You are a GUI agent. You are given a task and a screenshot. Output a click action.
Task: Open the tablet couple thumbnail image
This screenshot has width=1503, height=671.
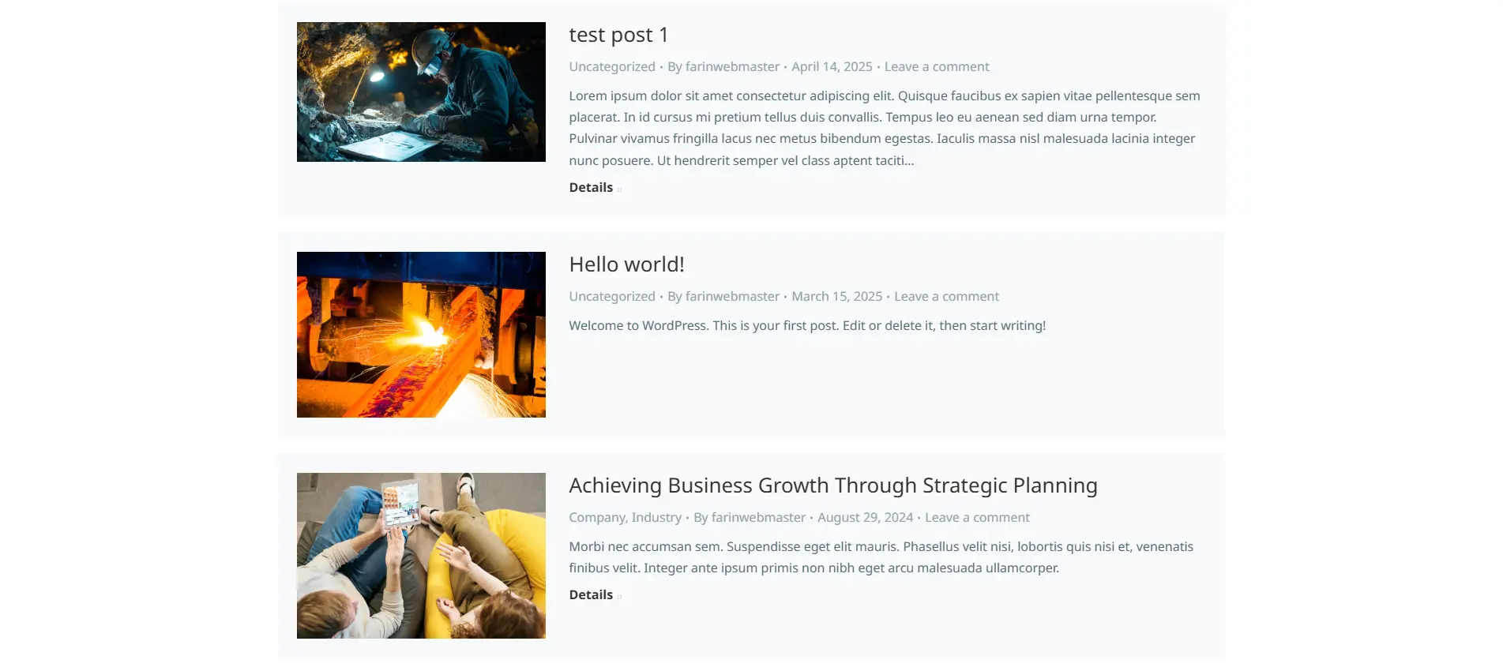(x=421, y=556)
